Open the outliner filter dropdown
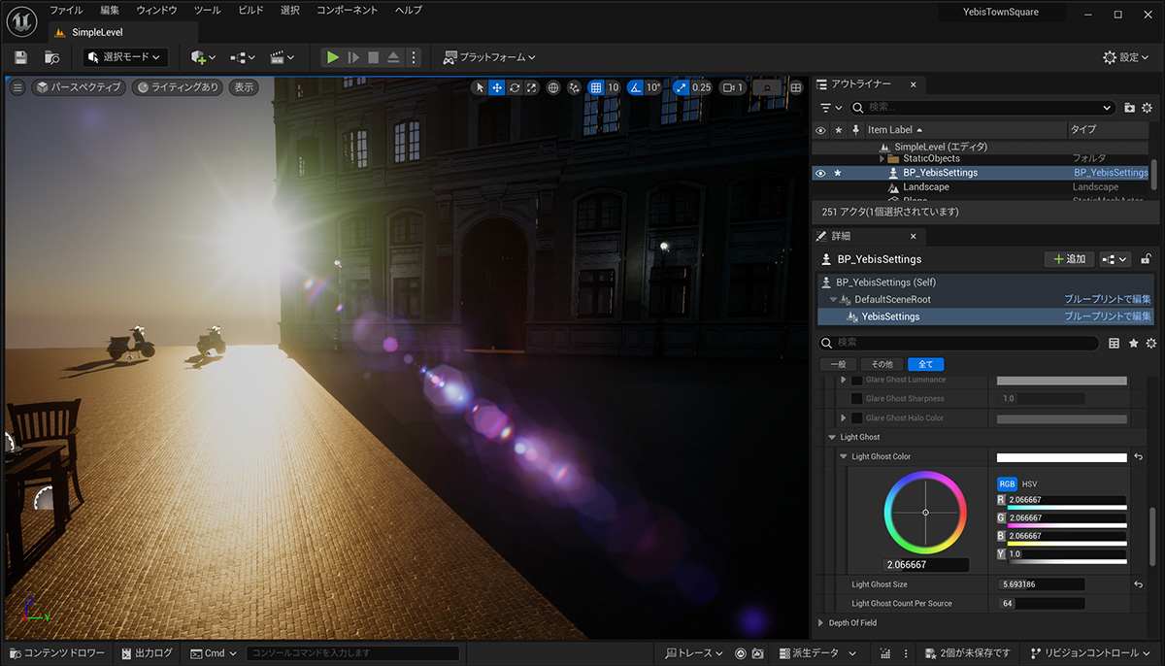 (831, 108)
